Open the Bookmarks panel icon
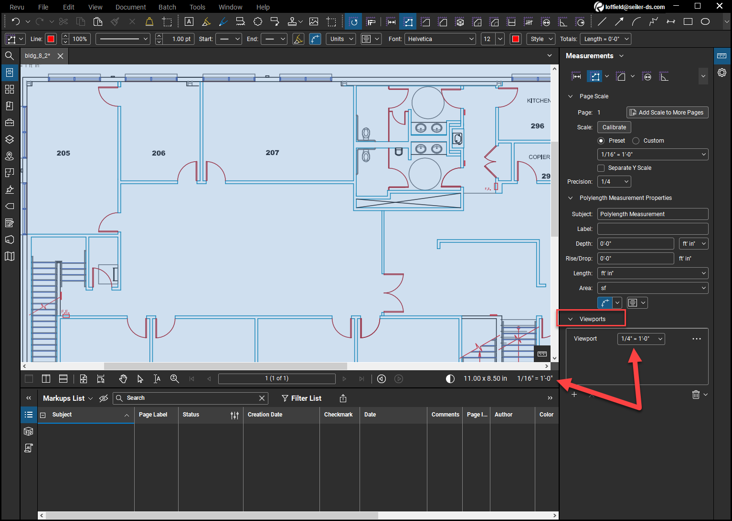The width and height of the screenshot is (732, 521). click(9, 106)
